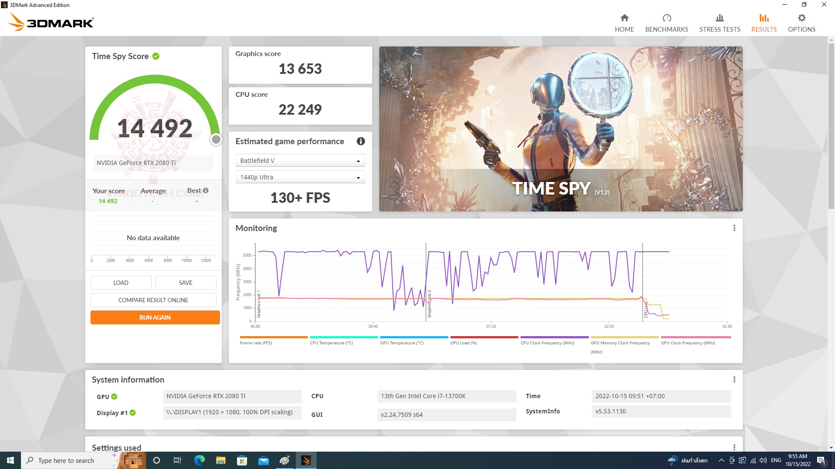Click the COMPARE RESULT ONLINE link
Image resolution: width=835 pixels, height=469 pixels.
click(x=153, y=300)
